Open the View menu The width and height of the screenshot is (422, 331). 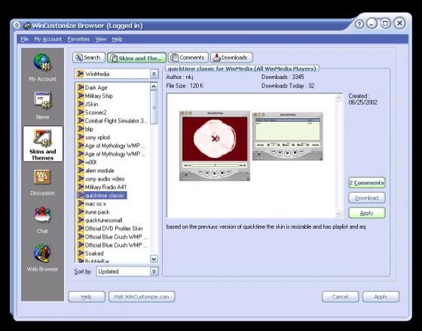101,39
